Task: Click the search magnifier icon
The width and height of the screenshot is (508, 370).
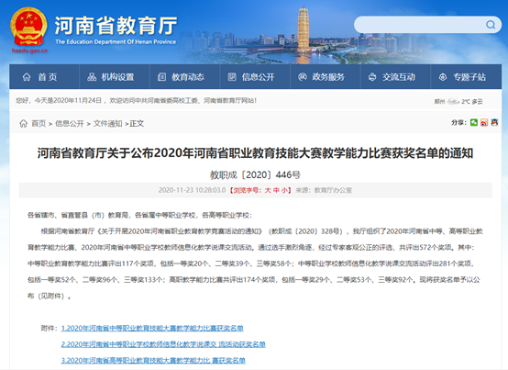Action: pyautogui.click(x=491, y=25)
